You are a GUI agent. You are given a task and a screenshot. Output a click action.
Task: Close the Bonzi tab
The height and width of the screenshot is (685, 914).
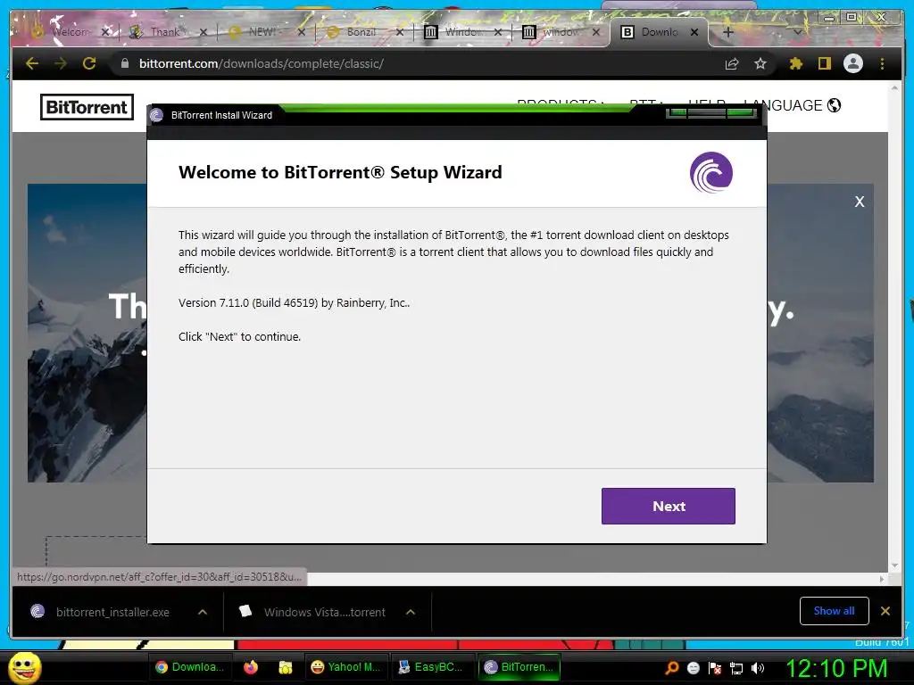[x=399, y=32]
